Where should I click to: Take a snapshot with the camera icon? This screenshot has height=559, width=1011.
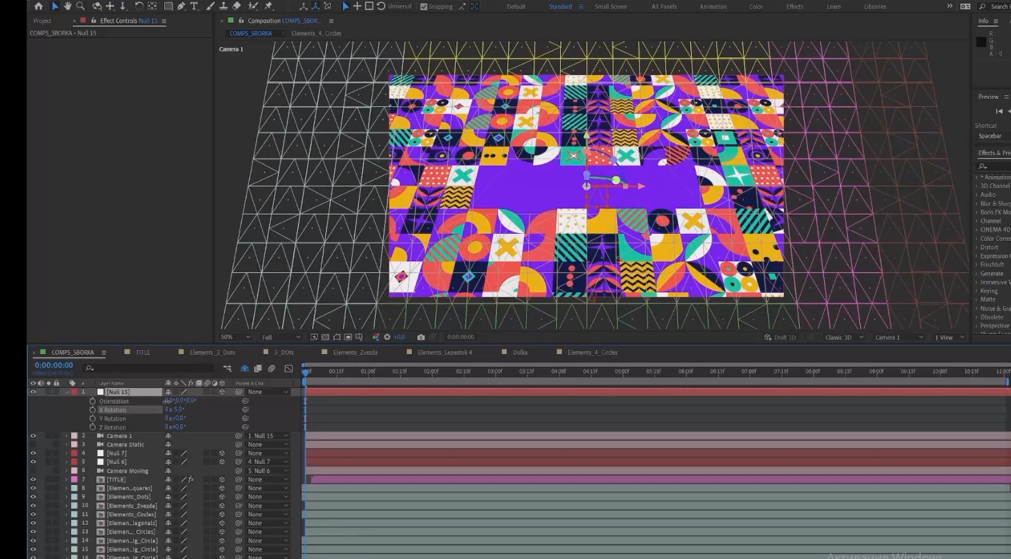[x=421, y=337]
